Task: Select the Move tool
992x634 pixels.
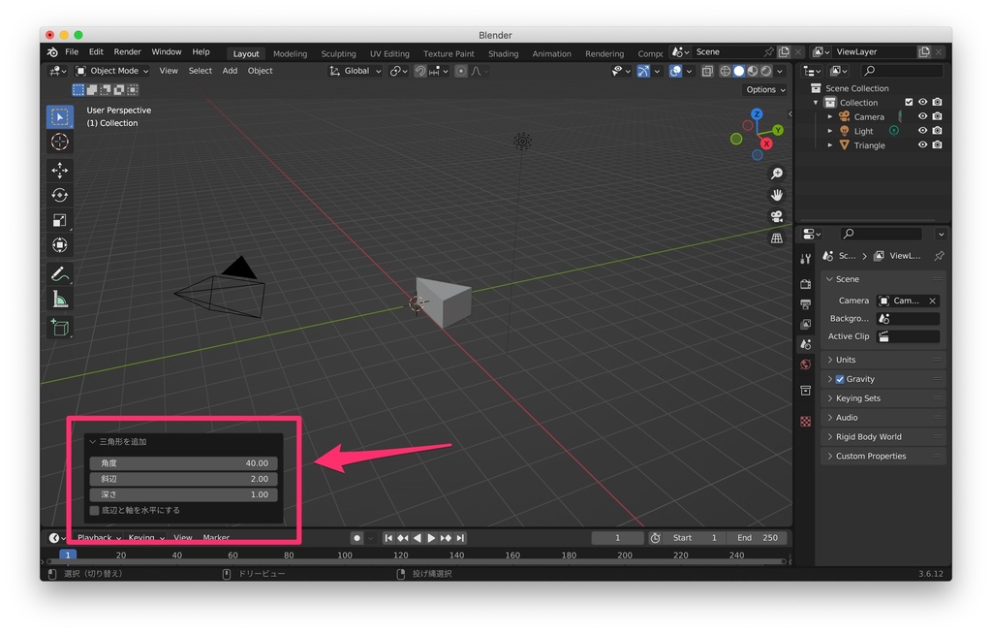Action: [x=60, y=170]
